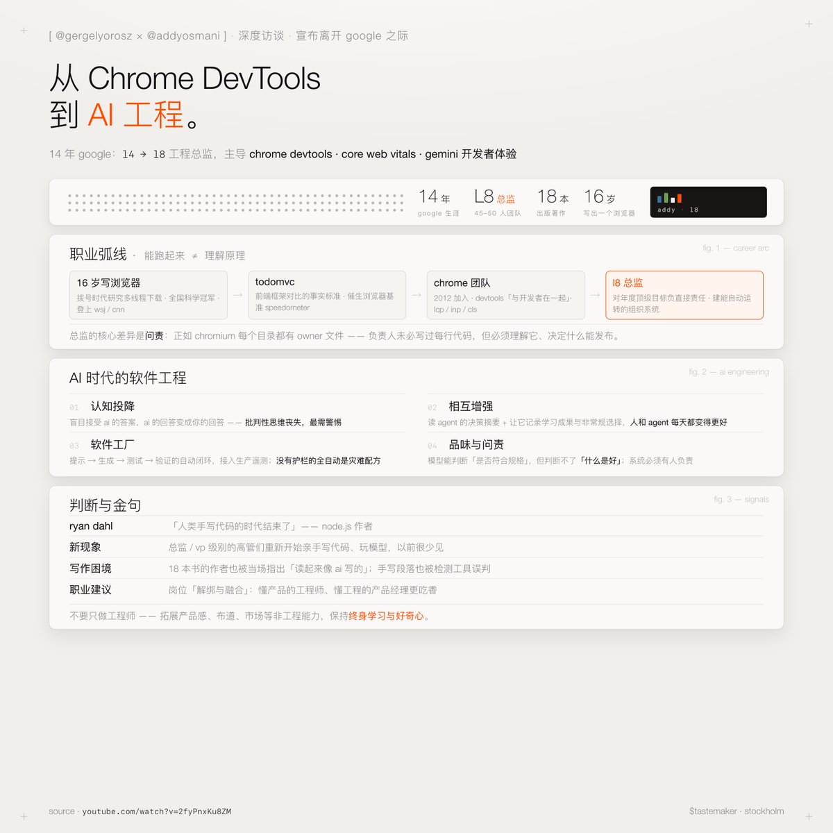833x833 pixels.
Task: Open the youtube.com/watch?v=2fyPnxKu8ZM source link
Action: (157, 811)
